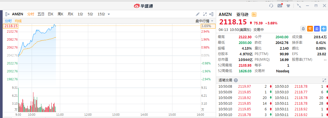
Task: Click the blue 卖 sell button
Action: [317, 29]
